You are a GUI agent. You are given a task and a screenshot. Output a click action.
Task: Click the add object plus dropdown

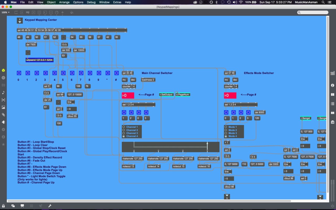(x=62, y=12)
